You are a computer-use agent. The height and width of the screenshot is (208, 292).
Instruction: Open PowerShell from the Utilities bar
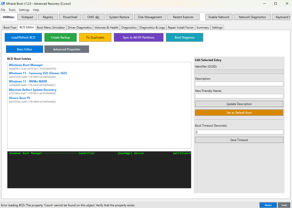70,17
